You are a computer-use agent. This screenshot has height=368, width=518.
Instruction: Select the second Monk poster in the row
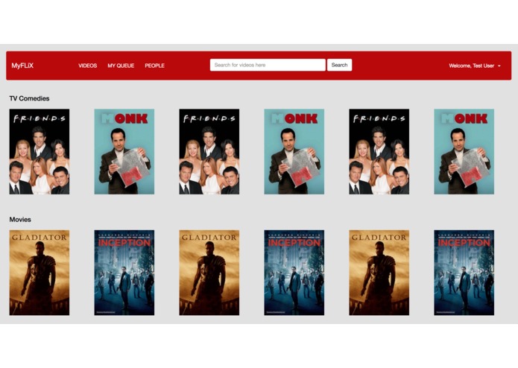[x=294, y=151]
